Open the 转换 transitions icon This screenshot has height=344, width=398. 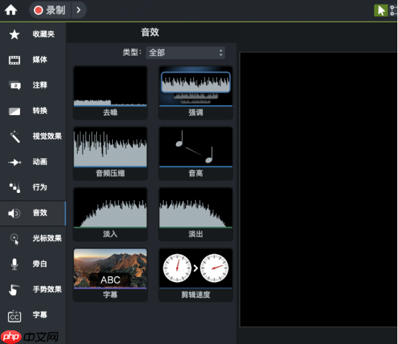pos(14,111)
